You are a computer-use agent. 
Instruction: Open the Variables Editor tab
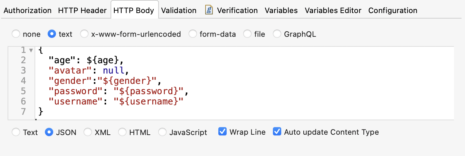[333, 11]
